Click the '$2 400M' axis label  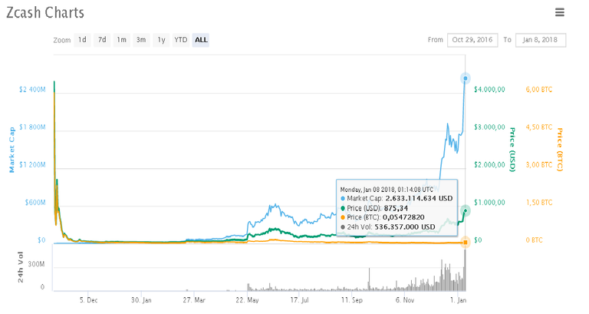coord(32,90)
